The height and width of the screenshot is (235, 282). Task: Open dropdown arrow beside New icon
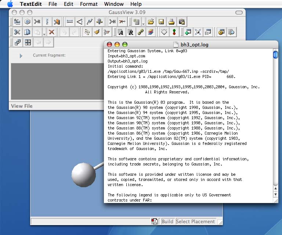pyautogui.click(x=144, y=24)
